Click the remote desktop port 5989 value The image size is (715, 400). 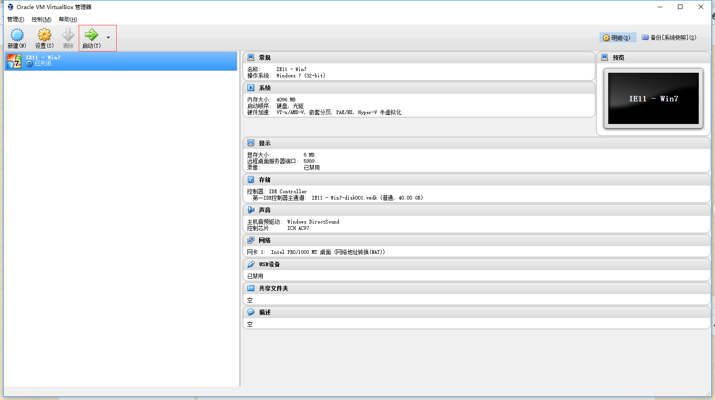(x=309, y=161)
